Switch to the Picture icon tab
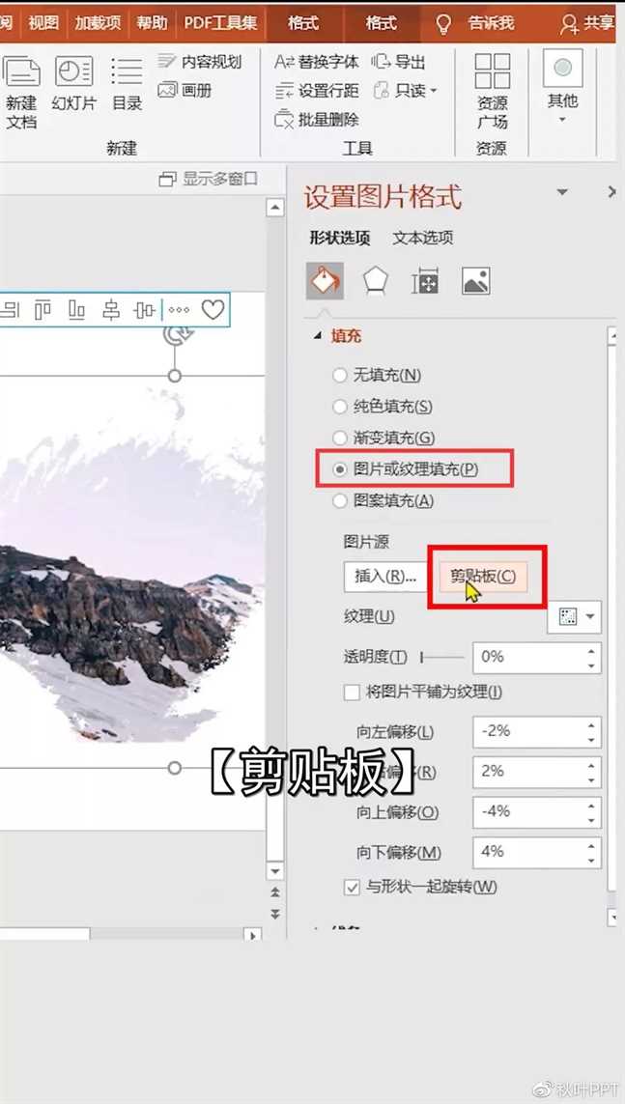625x1104 pixels. tap(476, 281)
